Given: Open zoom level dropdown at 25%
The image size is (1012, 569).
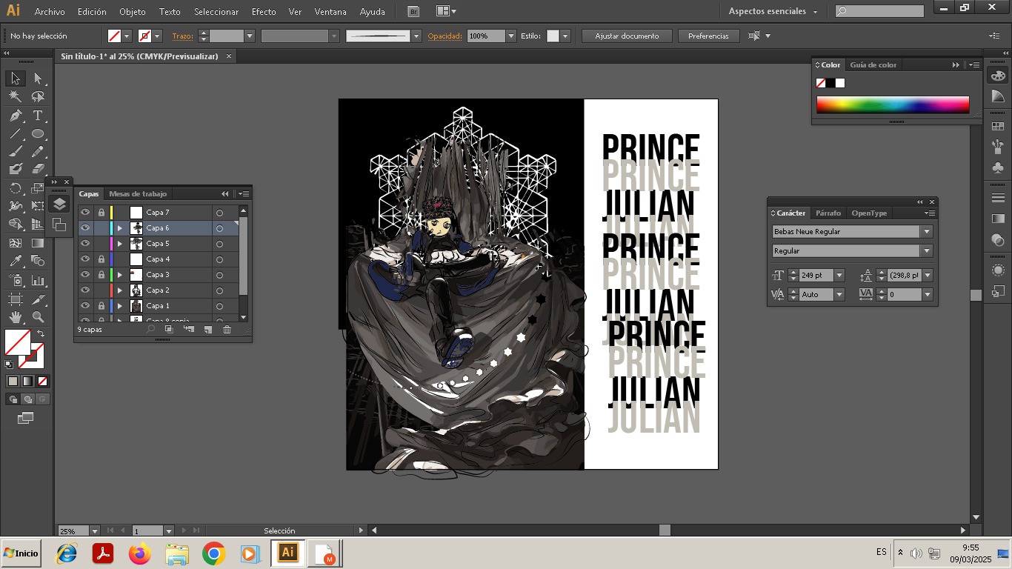Looking at the screenshot, I should [x=94, y=530].
